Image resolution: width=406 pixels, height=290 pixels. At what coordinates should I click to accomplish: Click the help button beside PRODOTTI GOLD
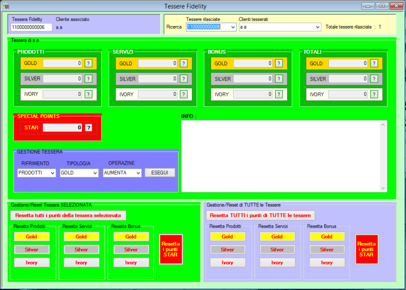88,63
